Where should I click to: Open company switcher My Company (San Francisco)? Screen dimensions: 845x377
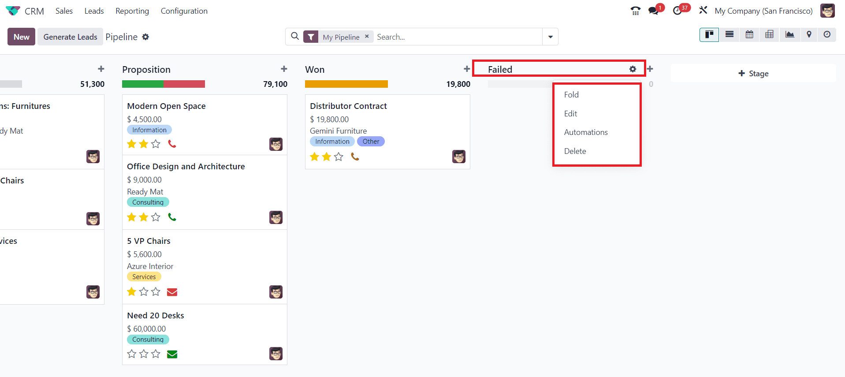coord(763,11)
